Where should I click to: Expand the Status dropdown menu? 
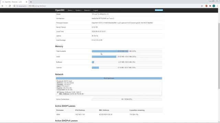70,10
